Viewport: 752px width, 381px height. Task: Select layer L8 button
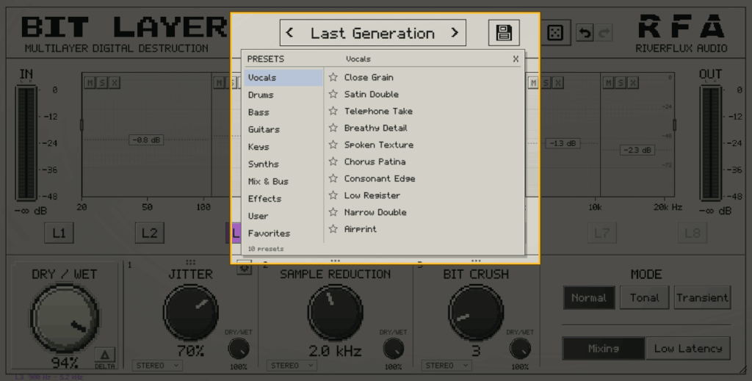coord(693,233)
